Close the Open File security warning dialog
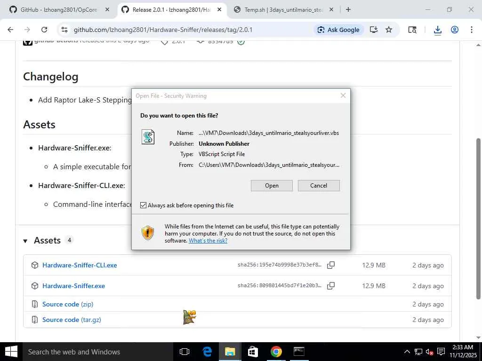 [x=343, y=95]
